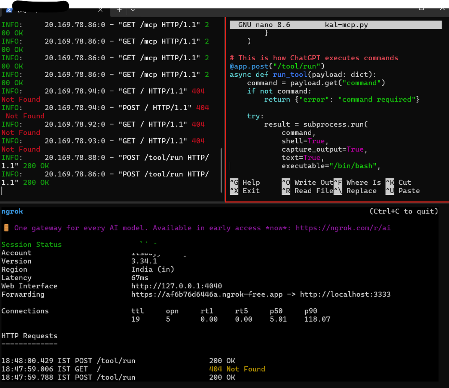Click the 18:47:59.788 POST /tool/run request
The height and width of the screenshot is (388, 449).
(118, 377)
